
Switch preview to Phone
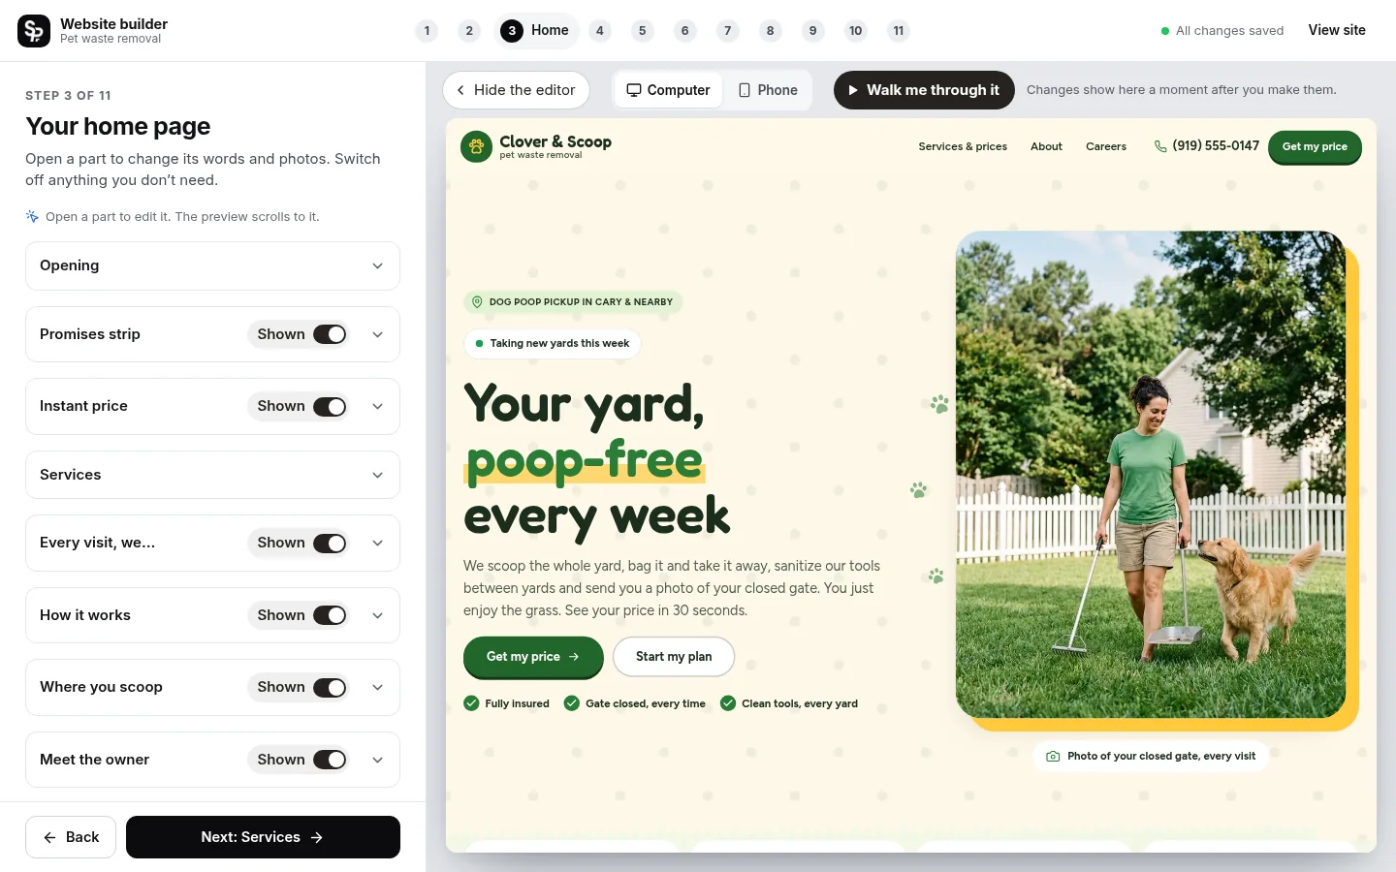tap(768, 90)
